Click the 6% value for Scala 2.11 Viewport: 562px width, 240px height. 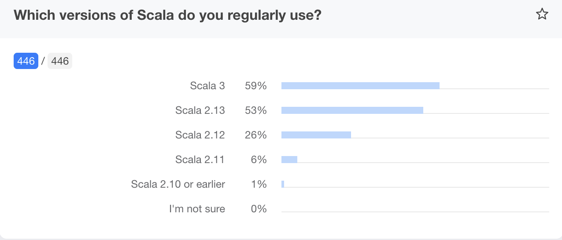point(259,160)
